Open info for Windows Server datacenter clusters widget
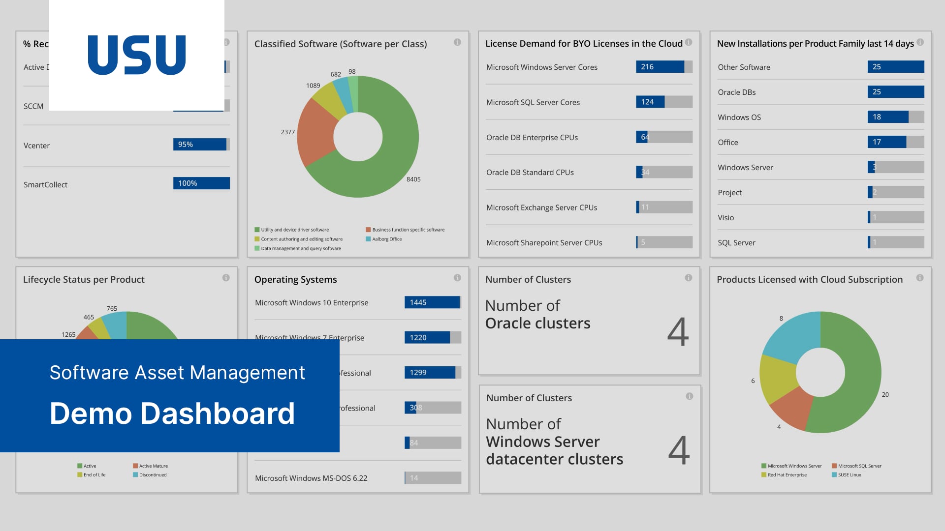 tap(689, 396)
